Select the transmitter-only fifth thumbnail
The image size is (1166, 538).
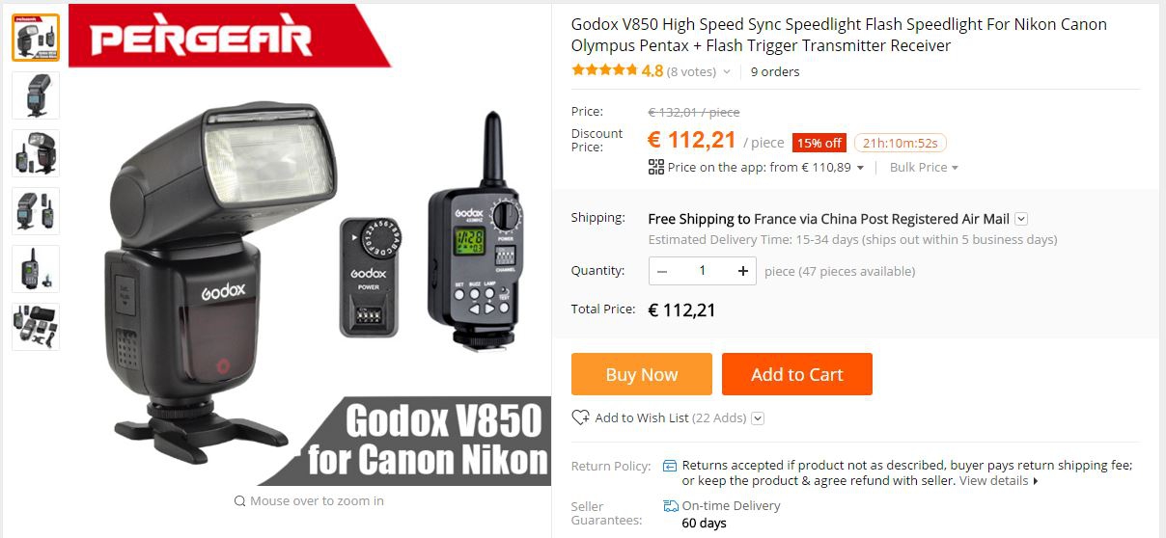click(x=36, y=269)
